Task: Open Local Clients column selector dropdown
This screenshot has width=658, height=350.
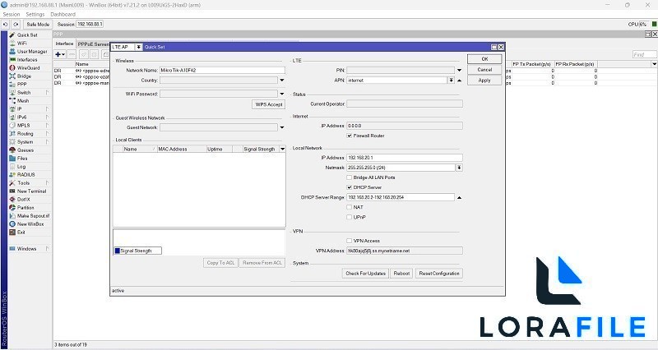Action: coord(282,150)
